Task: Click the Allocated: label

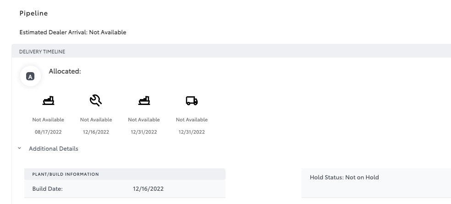Action: (x=65, y=72)
